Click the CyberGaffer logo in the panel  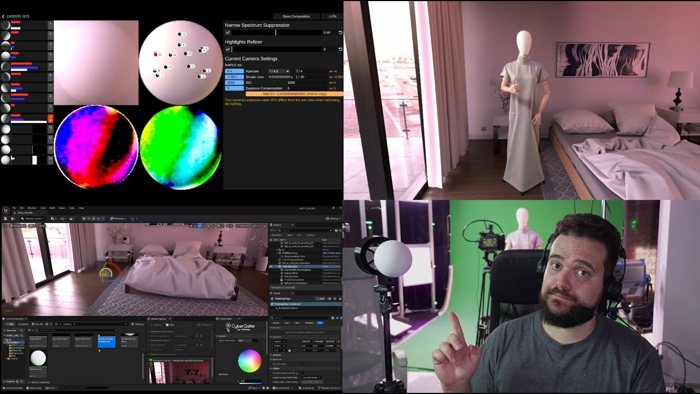241,327
